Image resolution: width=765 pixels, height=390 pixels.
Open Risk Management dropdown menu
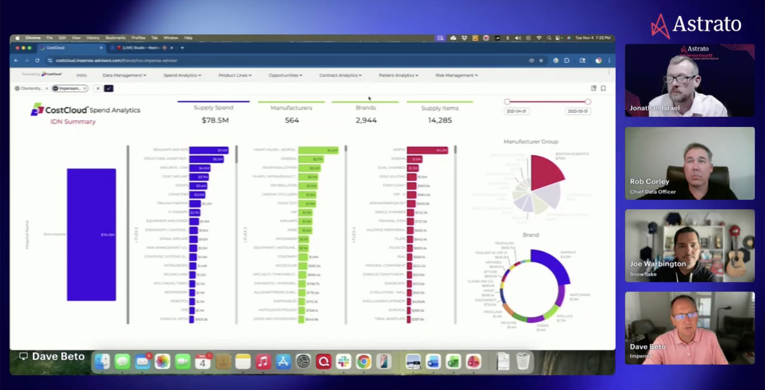click(456, 75)
